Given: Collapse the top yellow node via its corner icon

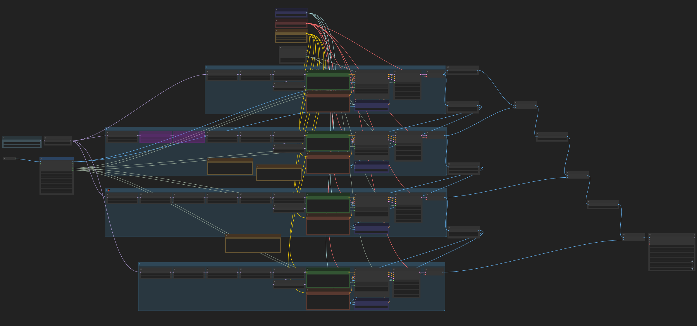Looking at the screenshot, I should pos(276,30).
